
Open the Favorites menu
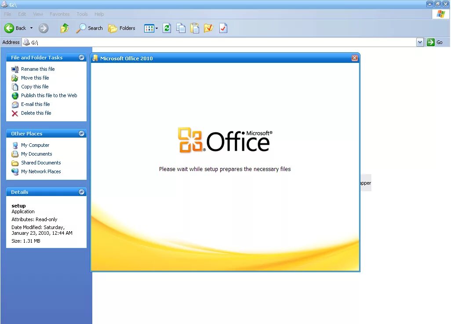pyautogui.click(x=59, y=14)
